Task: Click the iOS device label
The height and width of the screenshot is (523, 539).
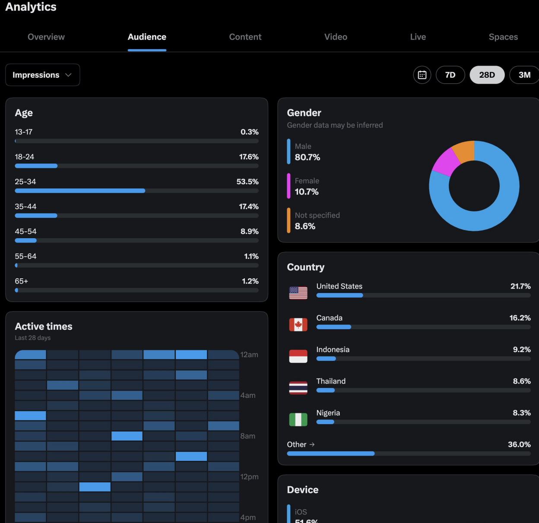Action: (301, 512)
